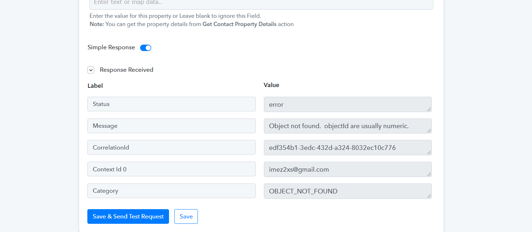Click the correlation ID value box
The image size is (532, 232).
pos(348,147)
